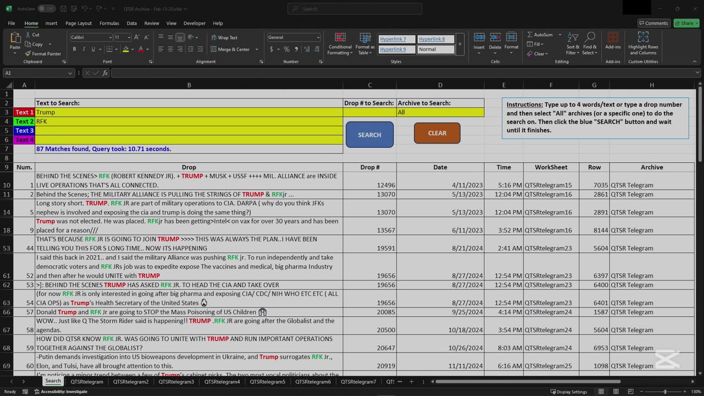This screenshot has height=396, width=704.
Task: Apply Bold formatting
Action: (x=74, y=50)
